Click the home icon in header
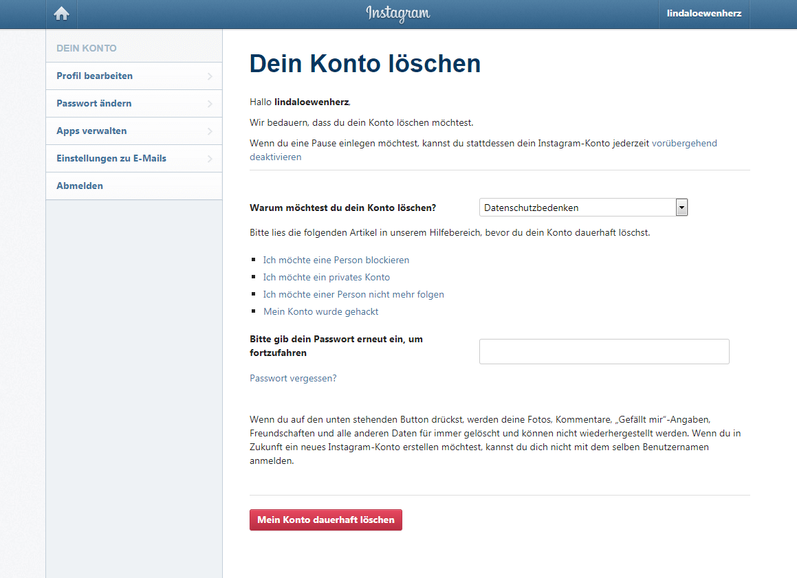797x578 pixels. point(62,14)
